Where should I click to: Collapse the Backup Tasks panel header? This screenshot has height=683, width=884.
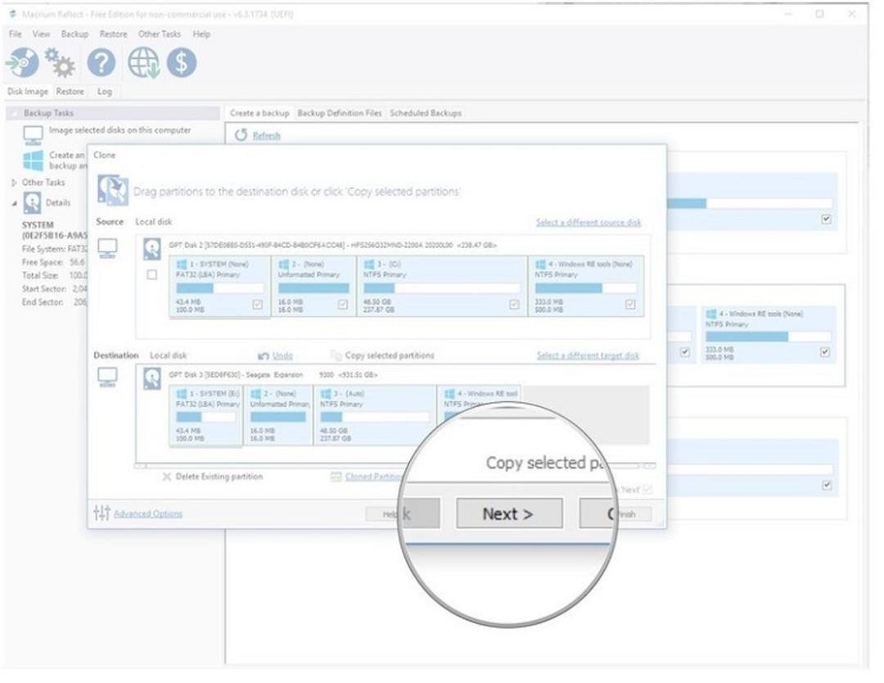click(113, 113)
